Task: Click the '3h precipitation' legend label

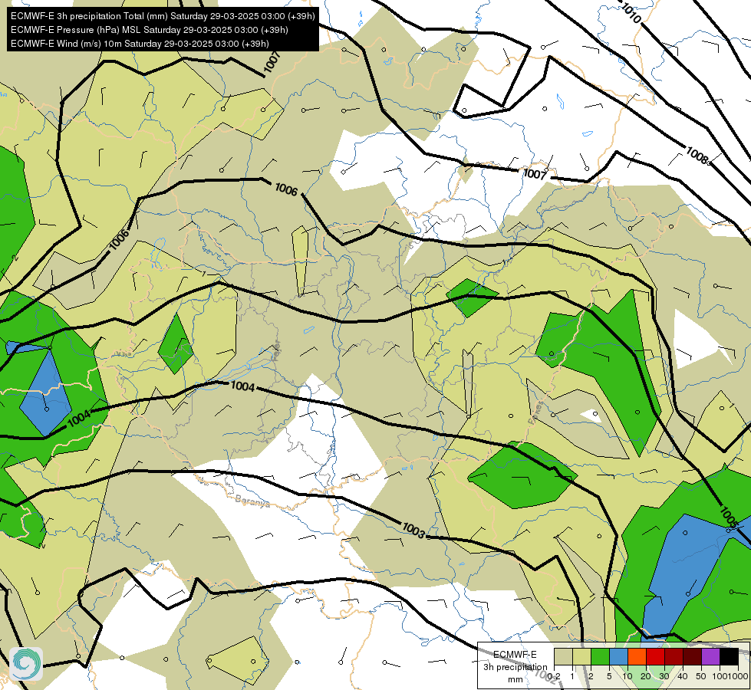Action: (515, 667)
